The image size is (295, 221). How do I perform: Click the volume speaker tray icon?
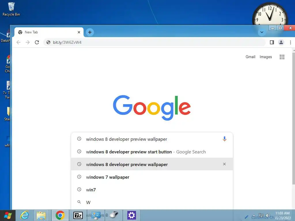click(x=268, y=216)
